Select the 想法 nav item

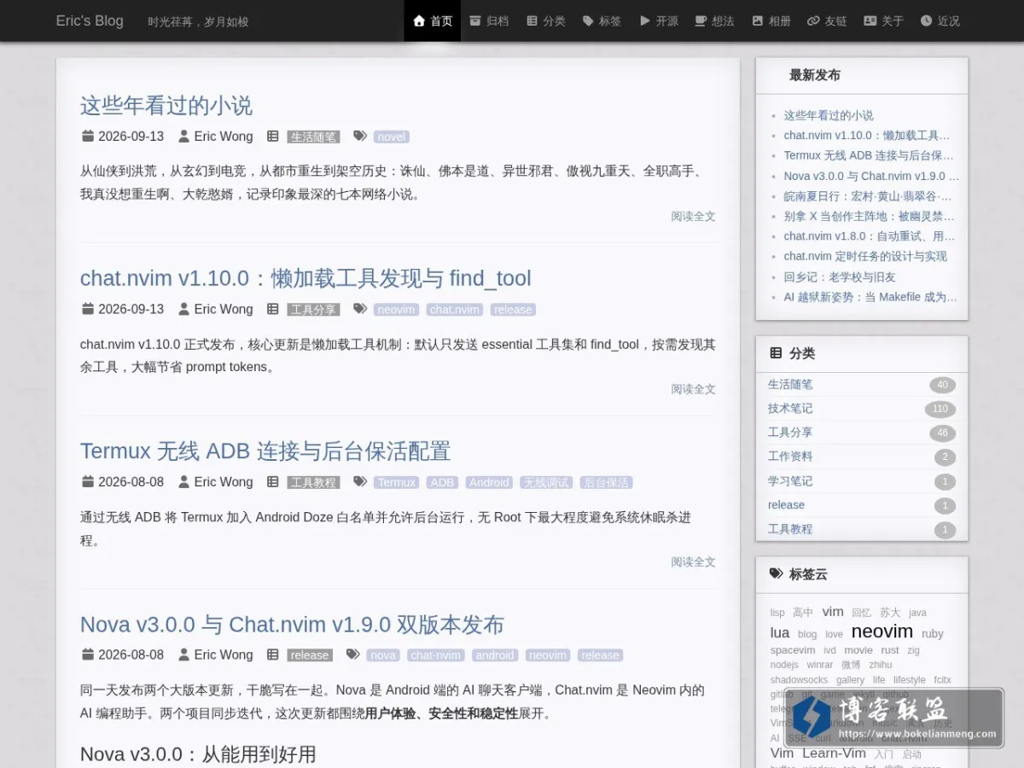[x=714, y=20]
